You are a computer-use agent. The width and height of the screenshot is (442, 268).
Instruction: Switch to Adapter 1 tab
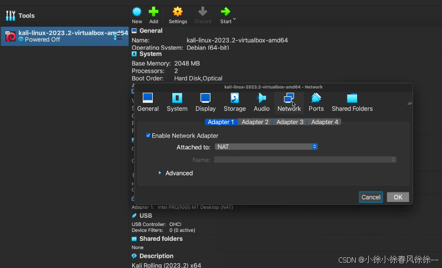pyautogui.click(x=221, y=122)
